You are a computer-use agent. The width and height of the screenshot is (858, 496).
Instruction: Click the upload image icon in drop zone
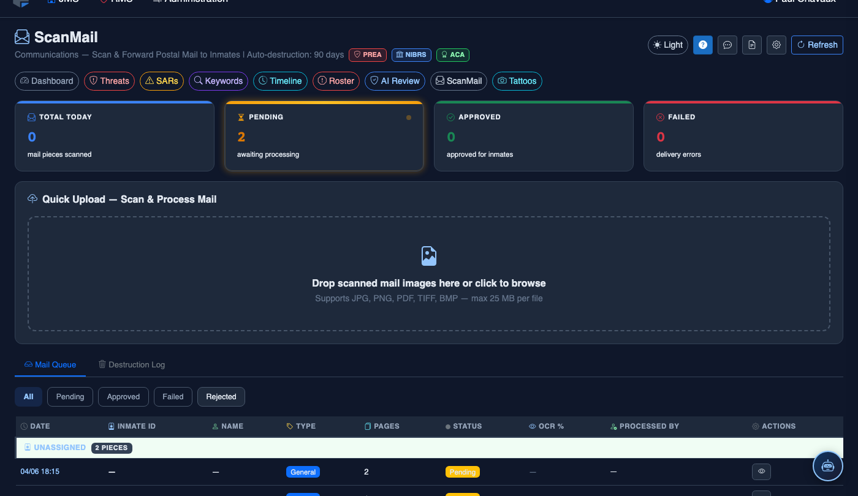tap(429, 256)
